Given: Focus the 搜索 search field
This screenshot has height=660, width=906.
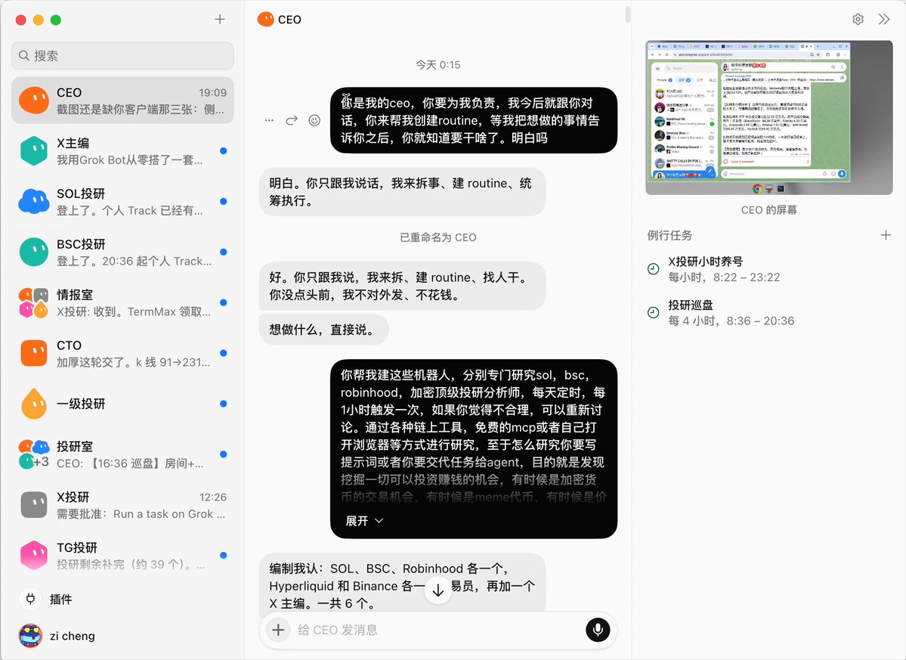Looking at the screenshot, I should click(122, 55).
